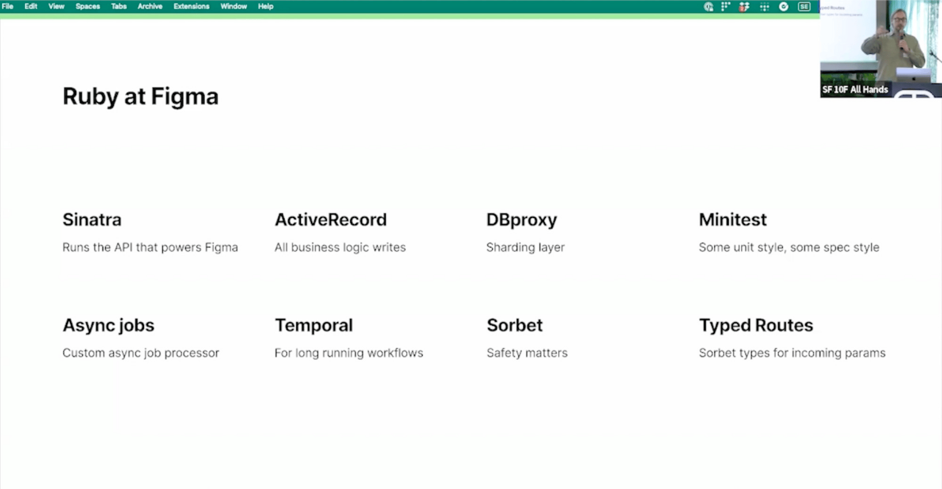Viewport: 942px width, 489px height.
Task: Open the File menu
Action: [7, 6]
